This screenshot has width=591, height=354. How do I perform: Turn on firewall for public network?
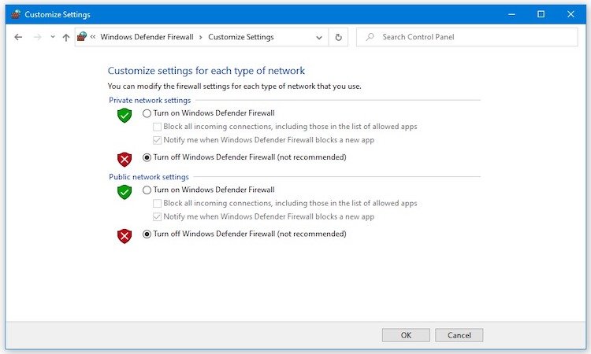[x=147, y=190]
